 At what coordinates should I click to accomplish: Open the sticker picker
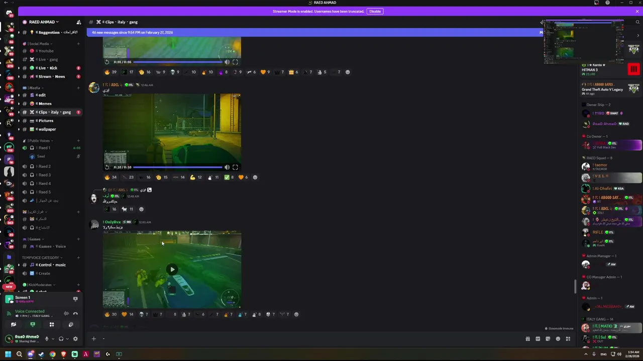548,339
